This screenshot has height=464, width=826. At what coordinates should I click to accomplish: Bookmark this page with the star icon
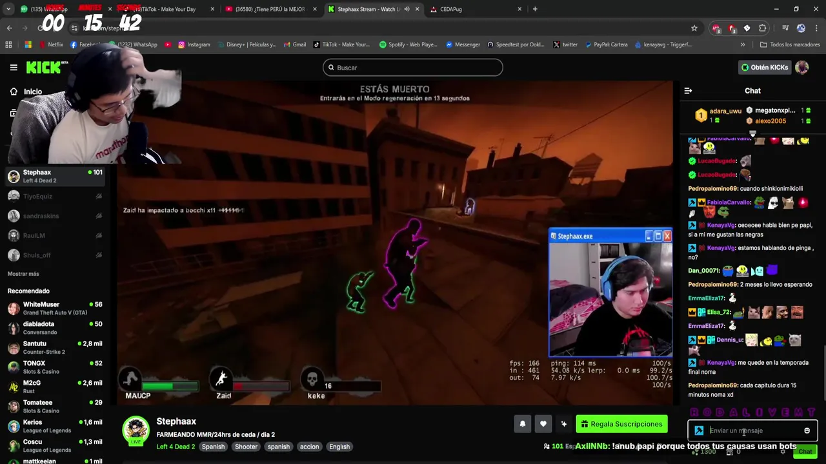point(694,28)
